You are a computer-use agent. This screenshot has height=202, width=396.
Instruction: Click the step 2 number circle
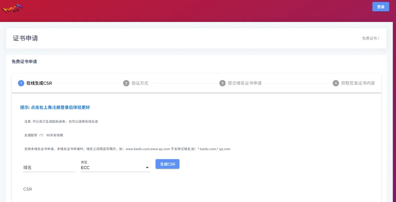[126, 83]
